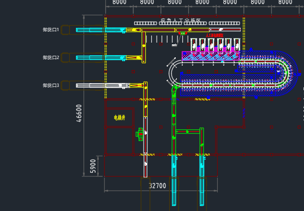Select the 卸货口2 text label

51,57
